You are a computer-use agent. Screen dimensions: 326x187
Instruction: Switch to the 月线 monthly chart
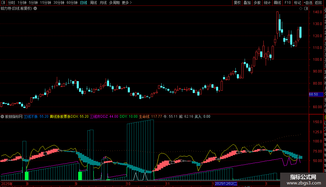(103, 3)
